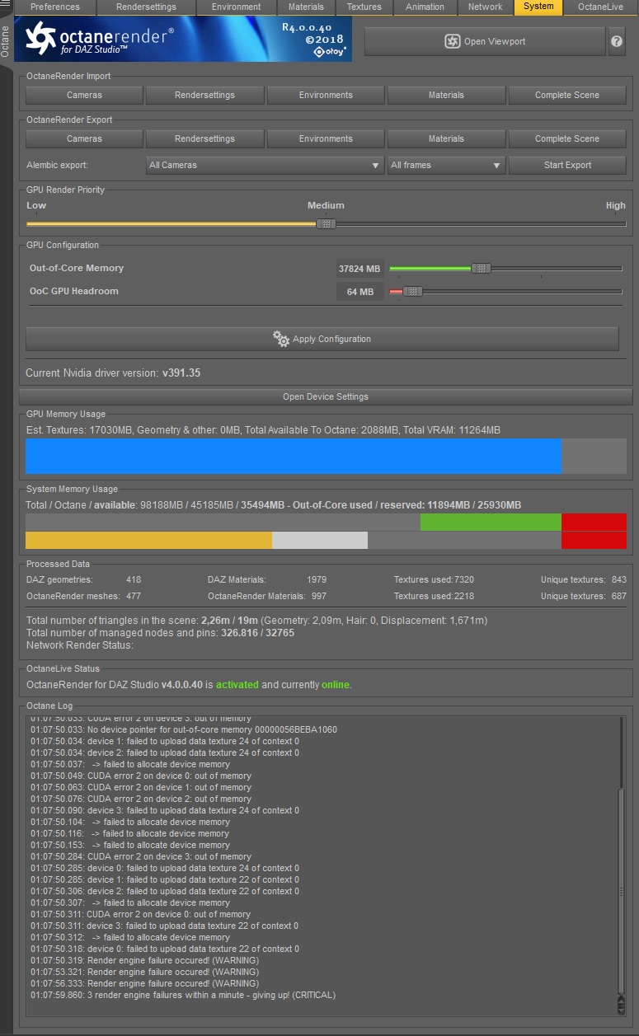Open the Network tab
Screen dimensions: 639x1036
(485, 7)
